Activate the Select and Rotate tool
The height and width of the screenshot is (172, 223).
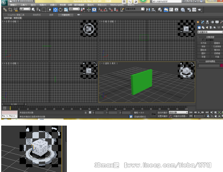tap(60, 10)
